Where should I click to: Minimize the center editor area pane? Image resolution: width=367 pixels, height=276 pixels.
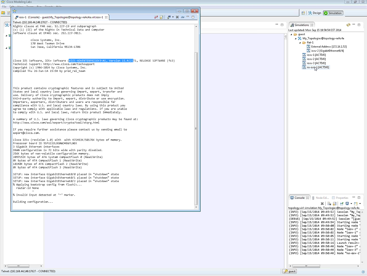click(x=277, y=24)
